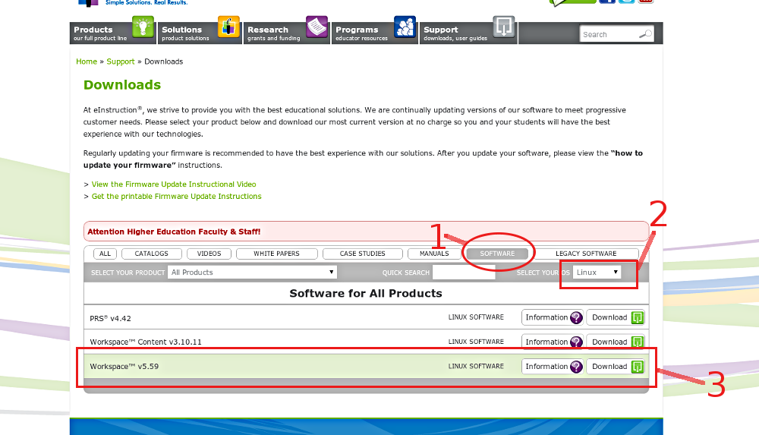Click the Software for All Products heading
This screenshot has width=759, height=435.
[x=366, y=293]
